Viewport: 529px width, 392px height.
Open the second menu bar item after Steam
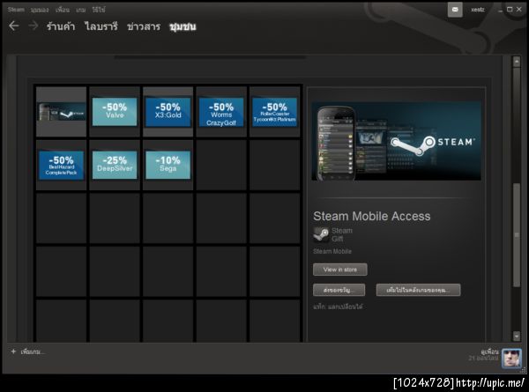tap(40, 10)
